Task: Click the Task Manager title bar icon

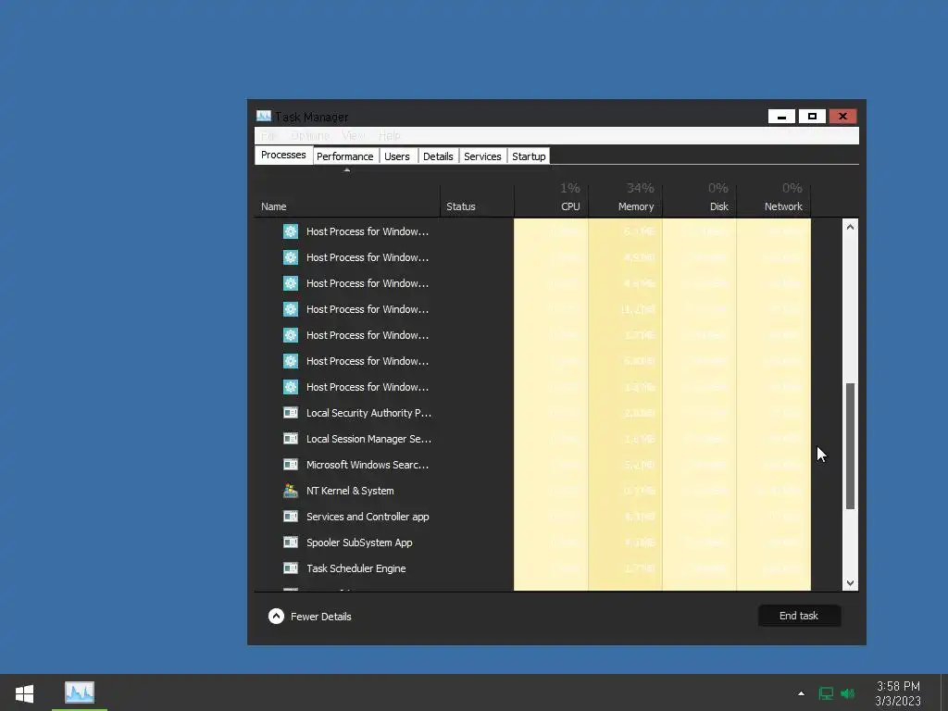Action: tap(264, 116)
